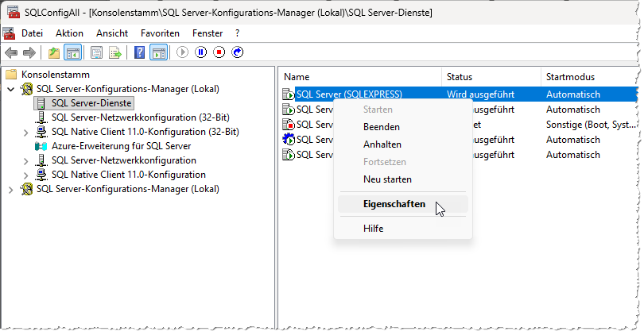Sort by the Status column header
Viewport: 644px width, 335px height.
point(491,77)
